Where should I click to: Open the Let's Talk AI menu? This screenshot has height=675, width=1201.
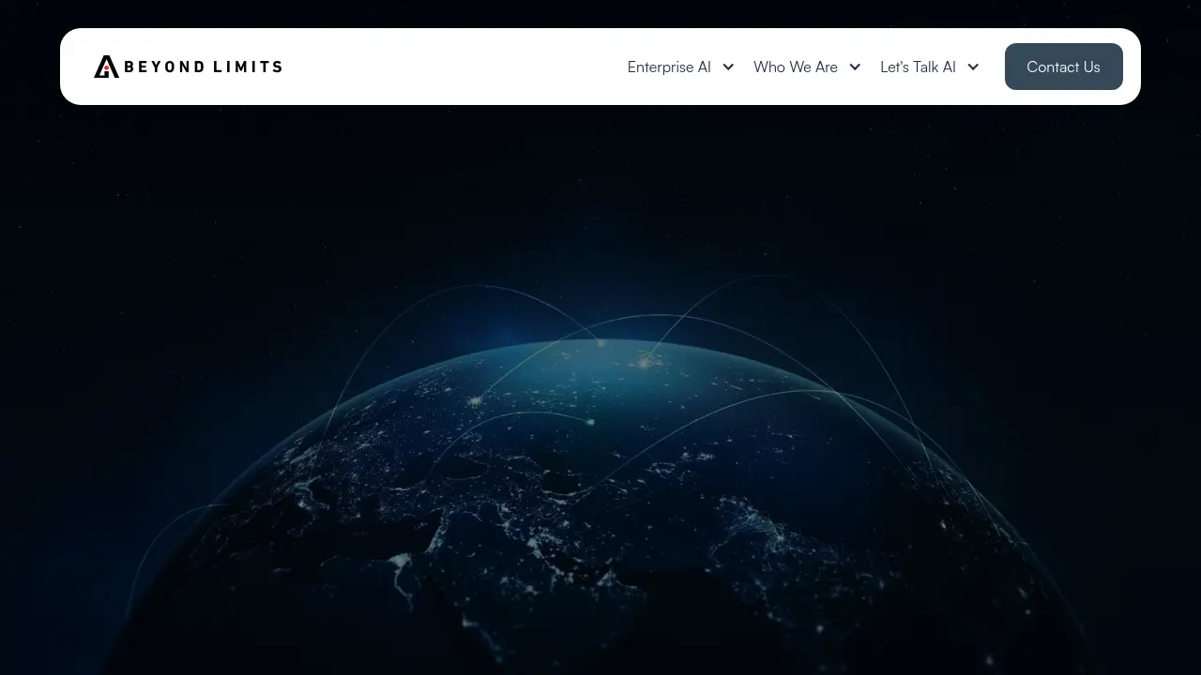[918, 67]
